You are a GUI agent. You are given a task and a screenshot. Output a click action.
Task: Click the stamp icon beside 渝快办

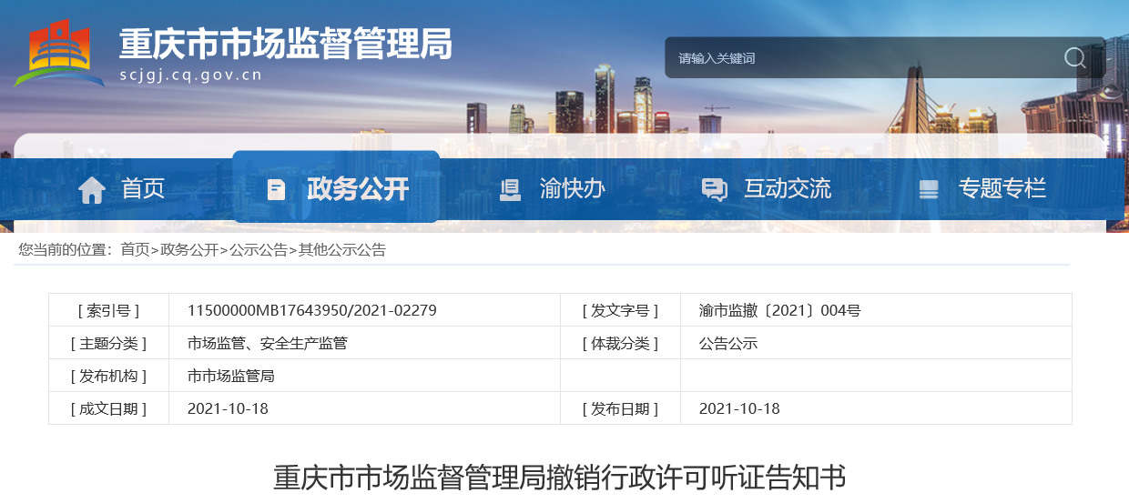510,190
